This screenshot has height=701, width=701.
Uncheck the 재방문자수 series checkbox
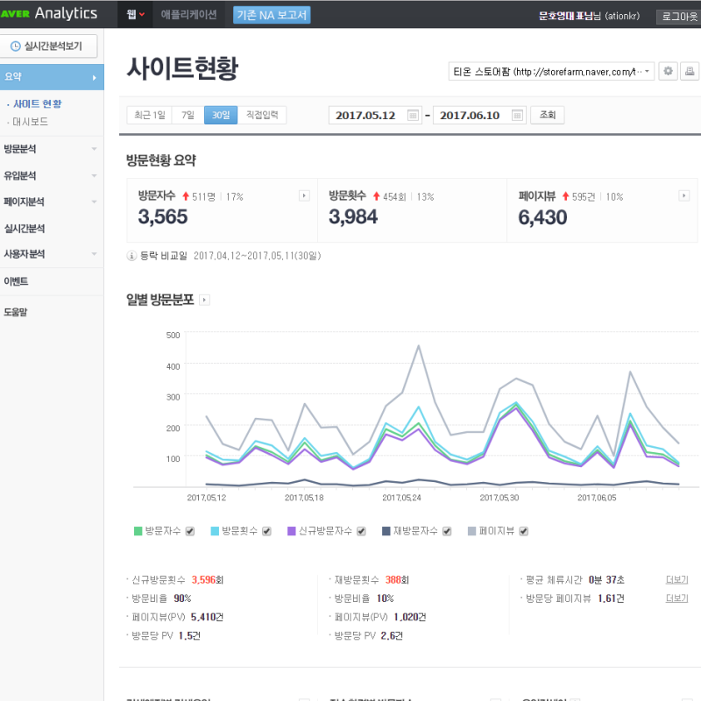(x=447, y=531)
